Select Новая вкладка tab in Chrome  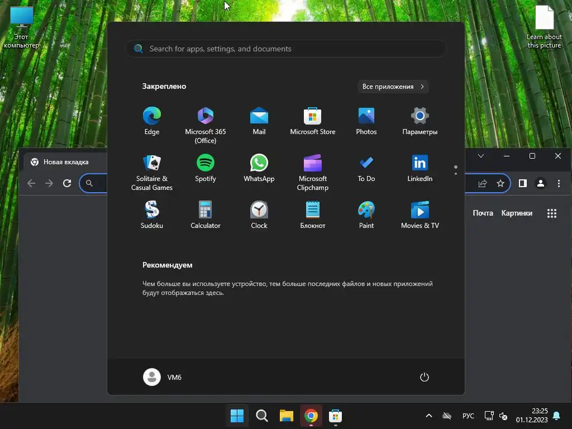click(x=66, y=162)
